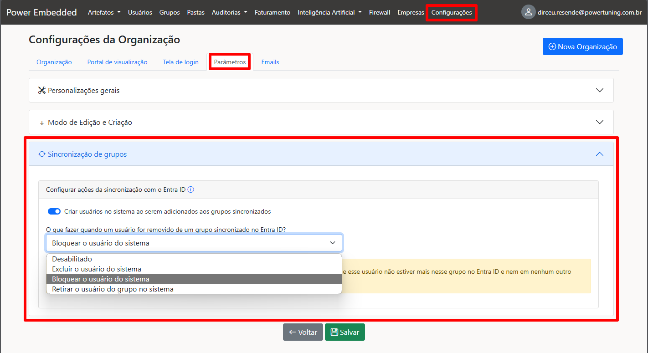Go back with the Voltar button
Image resolution: width=648 pixels, height=353 pixels.
[x=303, y=332]
